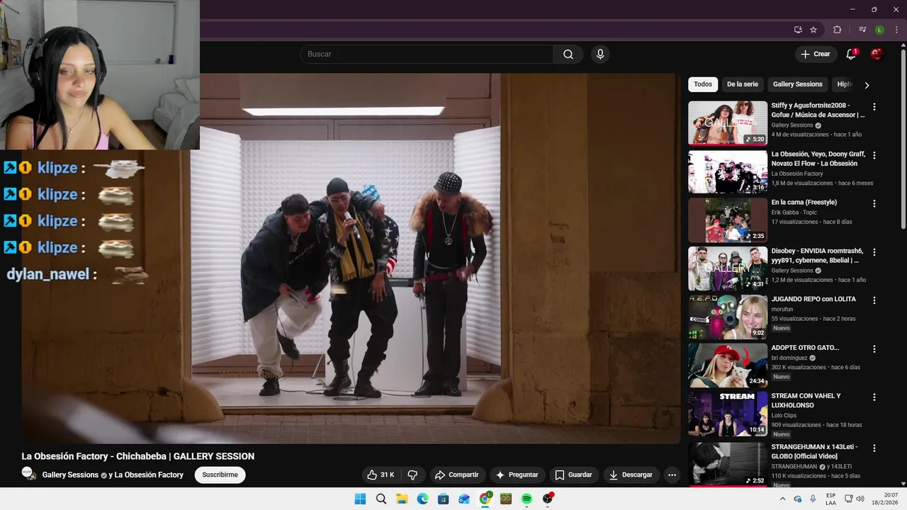Open Outlook from taskbar

tap(464, 499)
